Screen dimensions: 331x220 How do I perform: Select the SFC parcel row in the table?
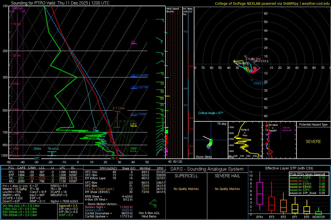tap(42, 172)
